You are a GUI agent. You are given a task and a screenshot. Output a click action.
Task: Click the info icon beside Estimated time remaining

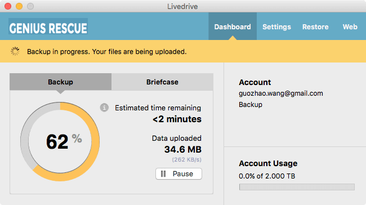[104, 108]
